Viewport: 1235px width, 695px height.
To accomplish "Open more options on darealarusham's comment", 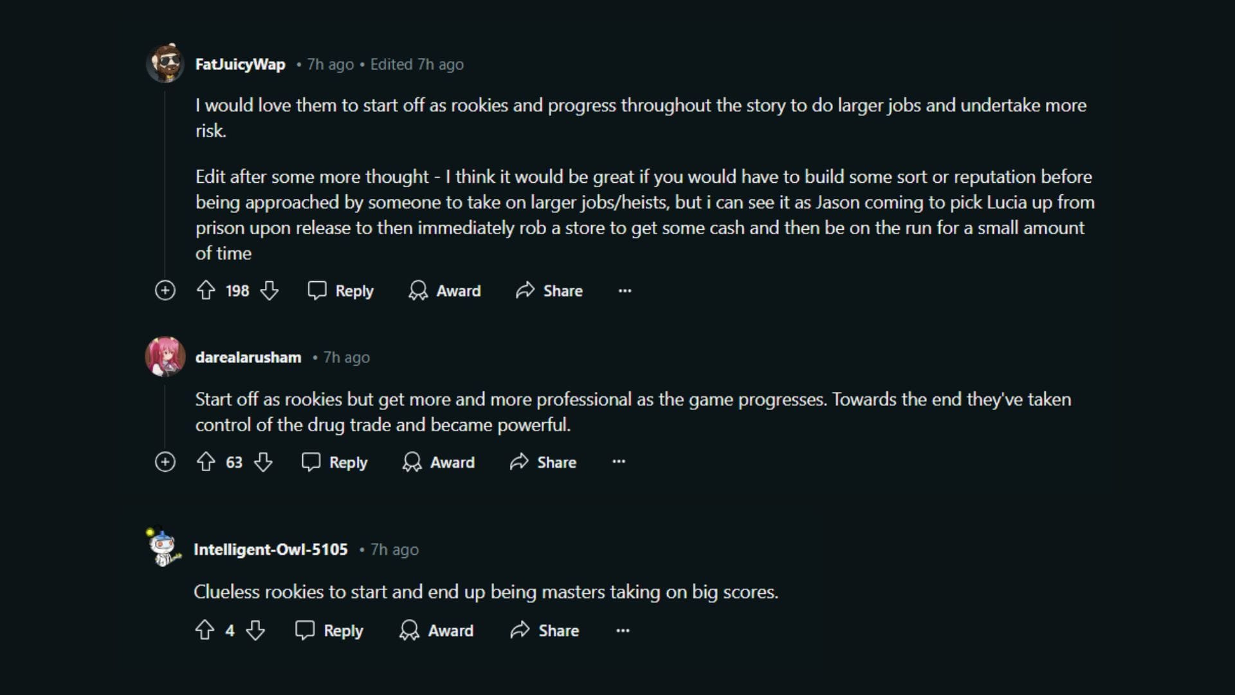I will coord(619,462).
